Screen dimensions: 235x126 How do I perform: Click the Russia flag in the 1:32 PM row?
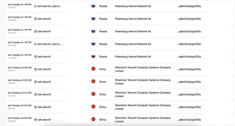click(93, 56)
